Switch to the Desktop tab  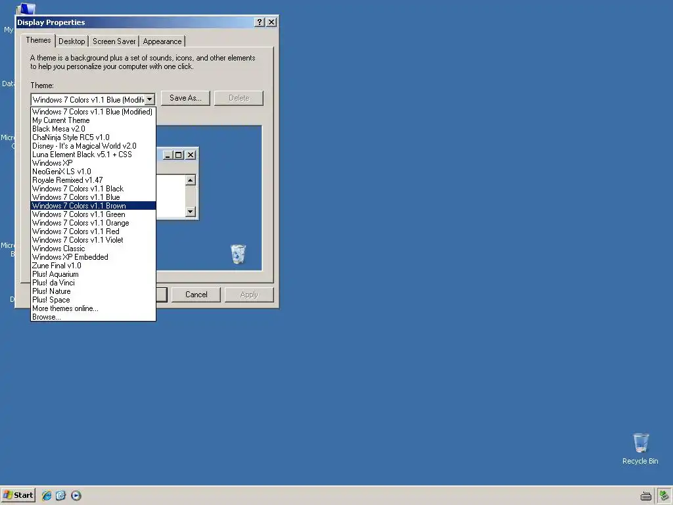coord(72,41)
